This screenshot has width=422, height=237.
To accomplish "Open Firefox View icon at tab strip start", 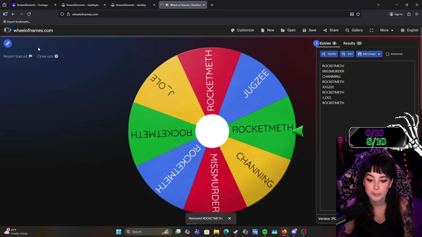I will click(x=4, y=5).
